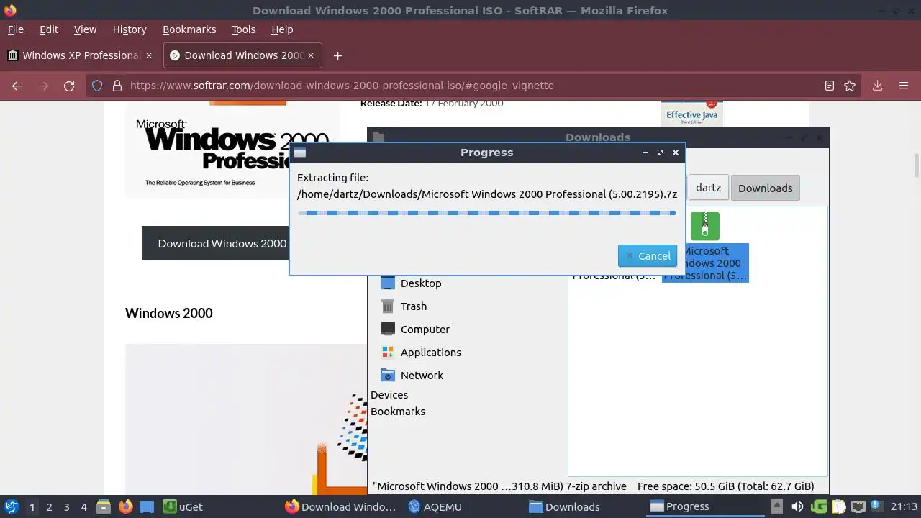Open the clipboard tray icon
This screenshot has height=518, width=921.
[x=839, y=506]
